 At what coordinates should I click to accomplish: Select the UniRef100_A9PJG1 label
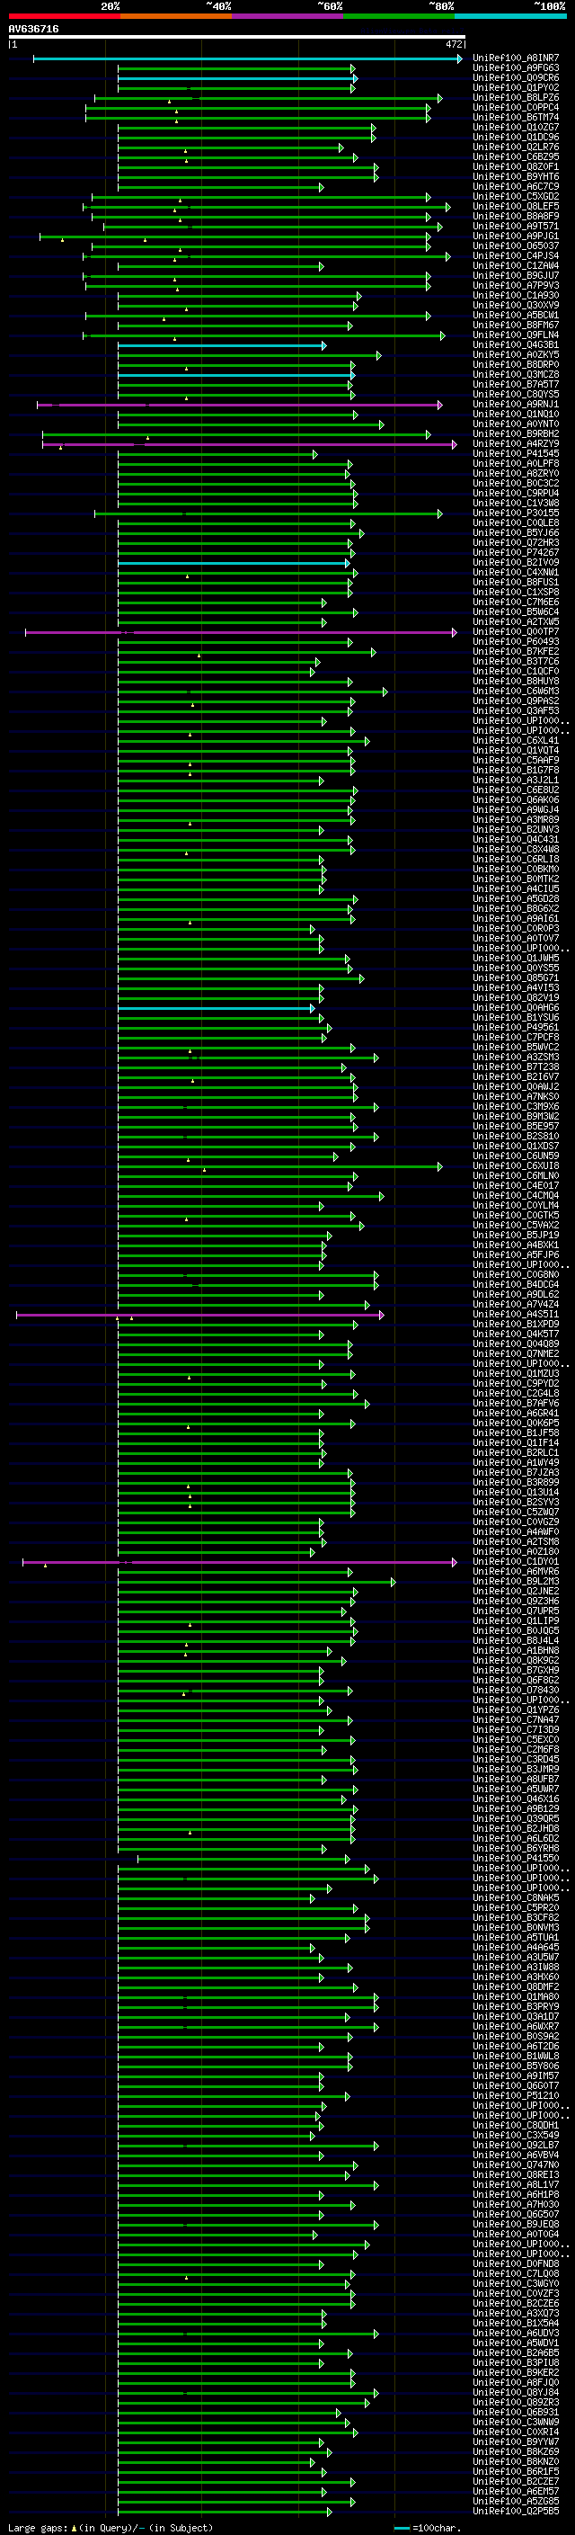pos(516,237)
